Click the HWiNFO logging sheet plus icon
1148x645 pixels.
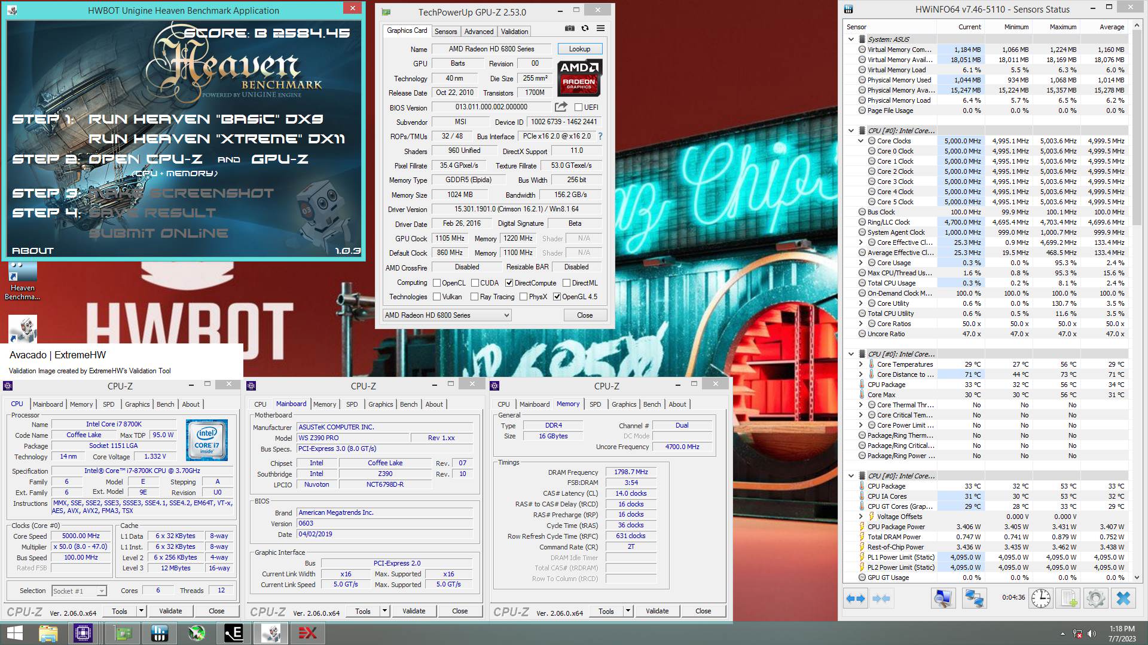pyautogui.click(x=1068, y=598)
